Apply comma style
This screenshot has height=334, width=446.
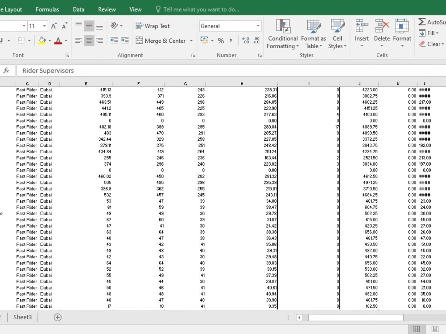(231, 41)
